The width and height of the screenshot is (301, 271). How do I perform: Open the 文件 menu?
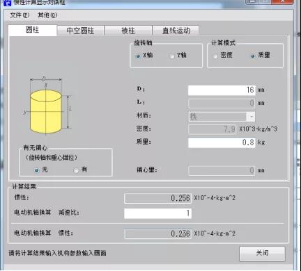[20, 15]
